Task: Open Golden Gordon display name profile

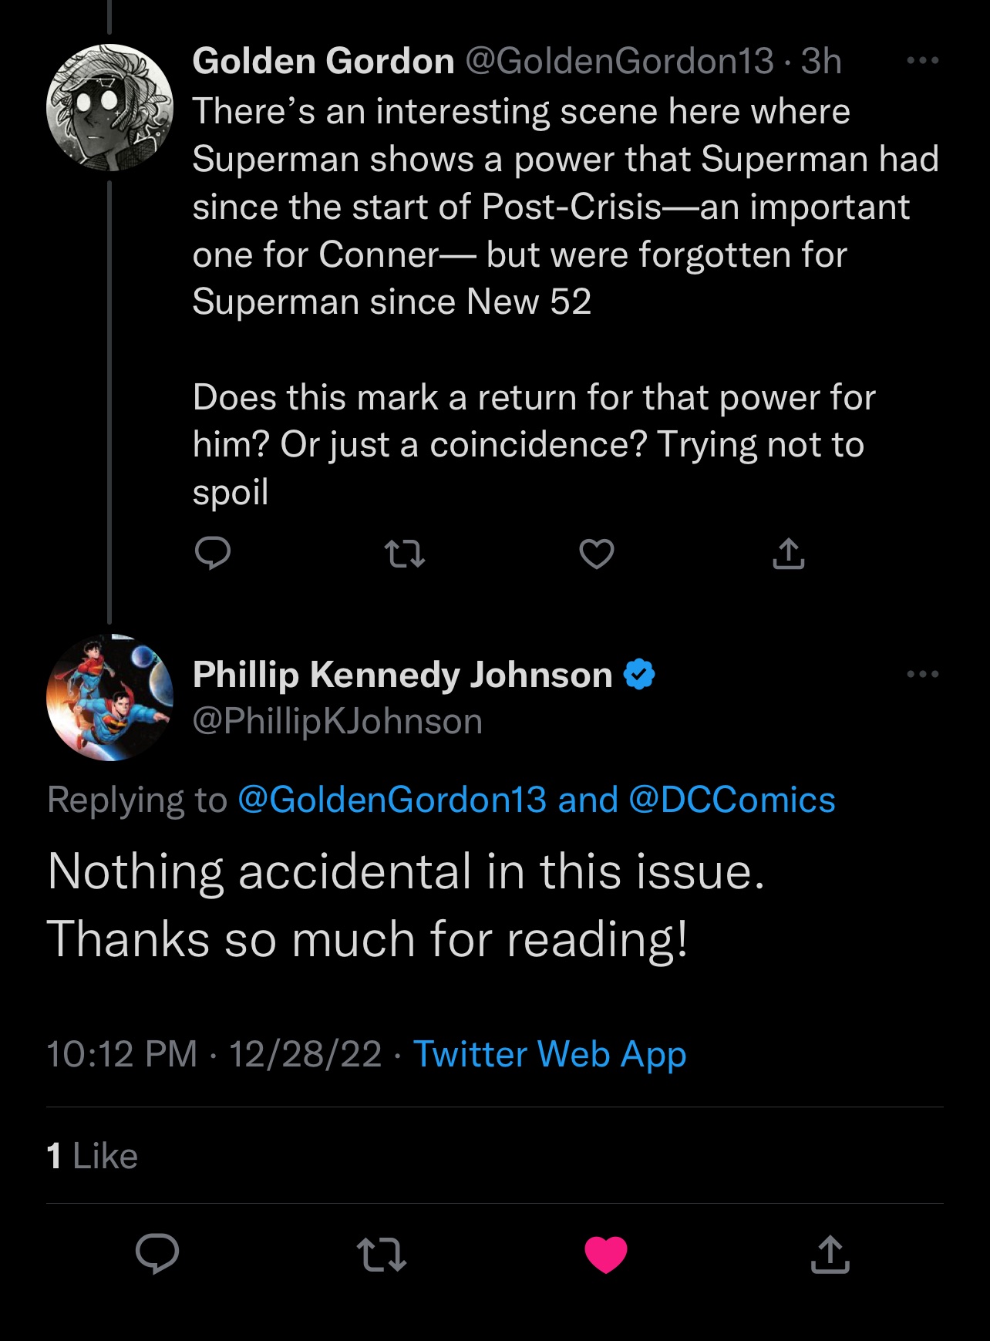Action: coord(324,61)
